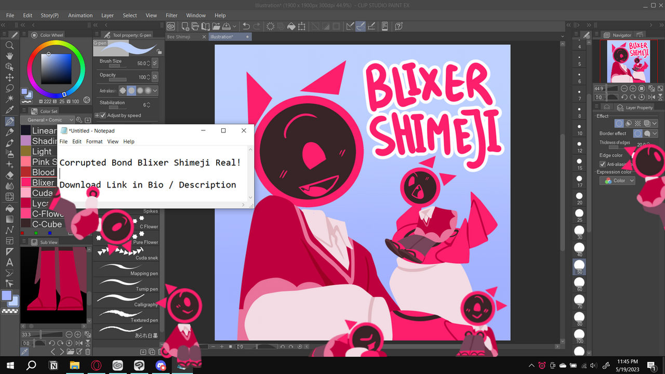Select weak anti-aliasing option

131,90
